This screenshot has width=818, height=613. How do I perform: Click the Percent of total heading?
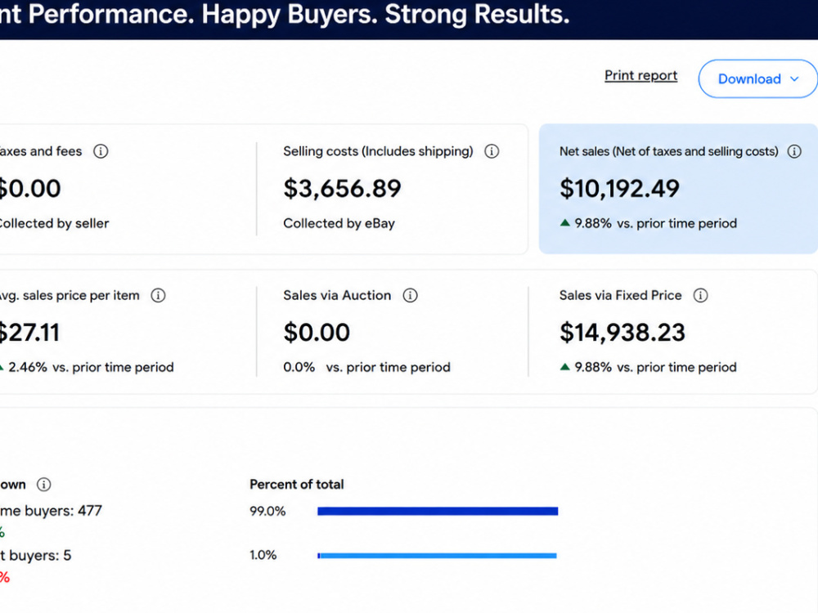(296, 484)
